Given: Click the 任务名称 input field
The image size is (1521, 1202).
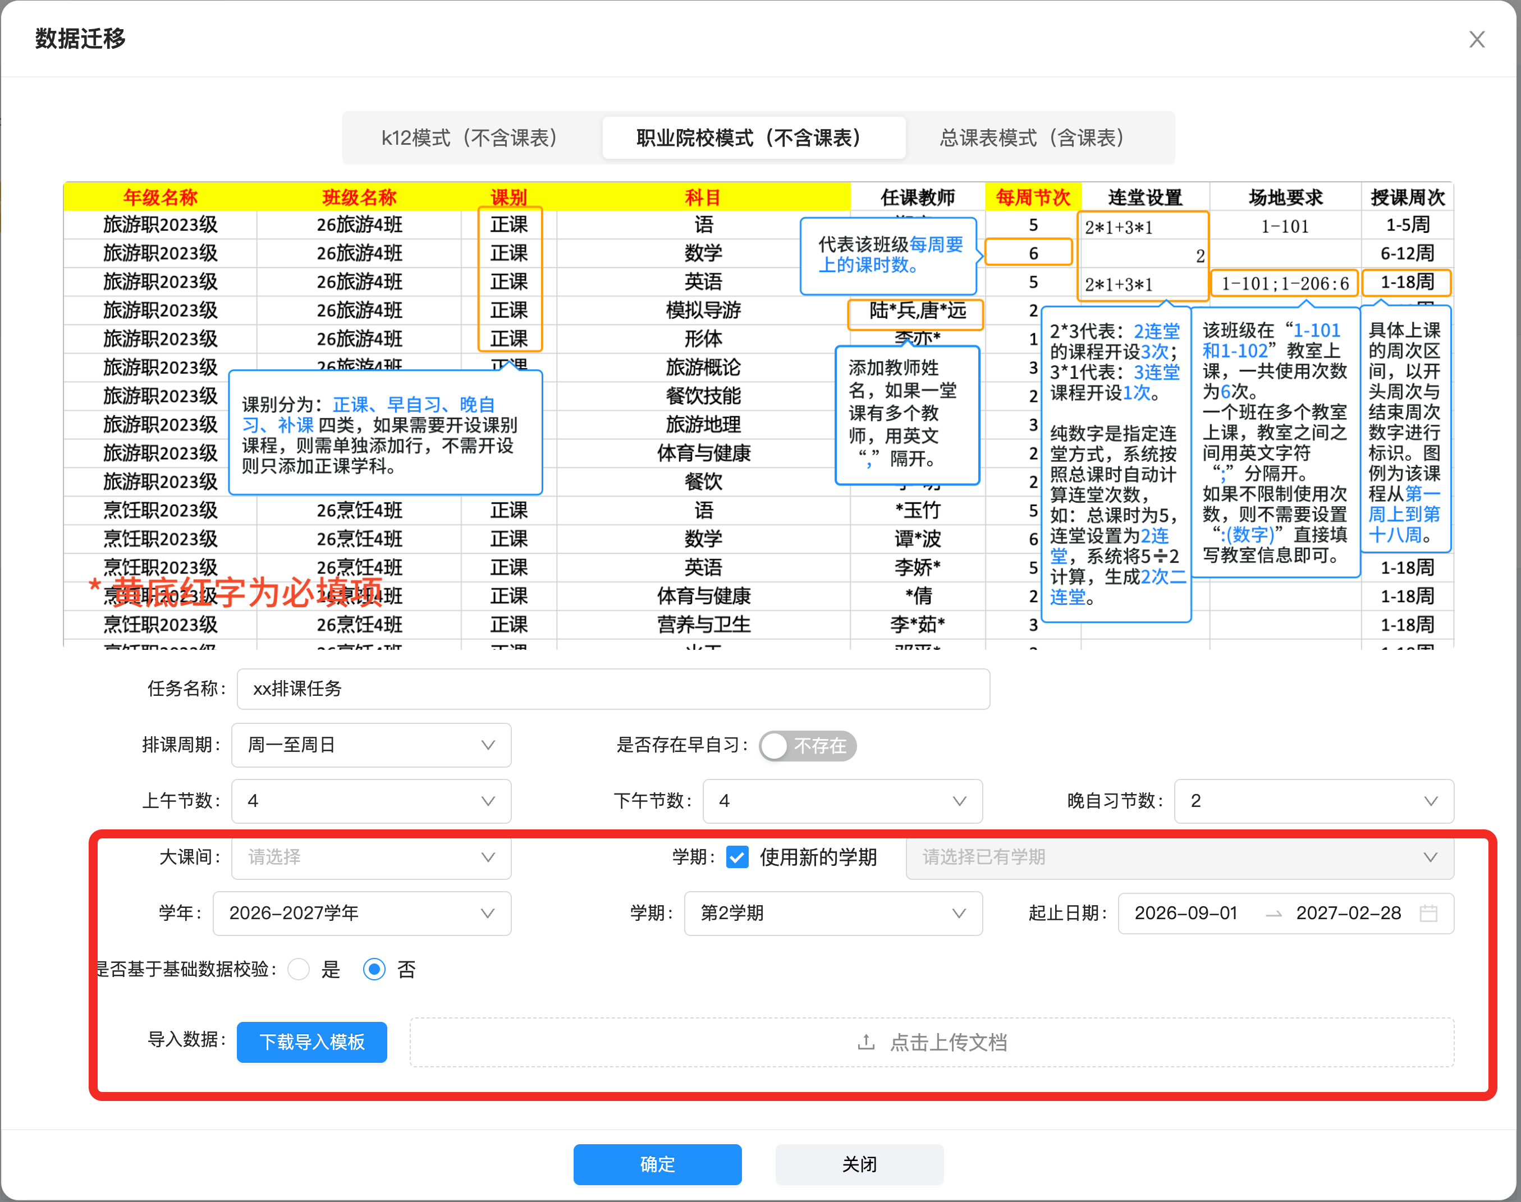Looking at the screenshot, I should tap(613, 689).
